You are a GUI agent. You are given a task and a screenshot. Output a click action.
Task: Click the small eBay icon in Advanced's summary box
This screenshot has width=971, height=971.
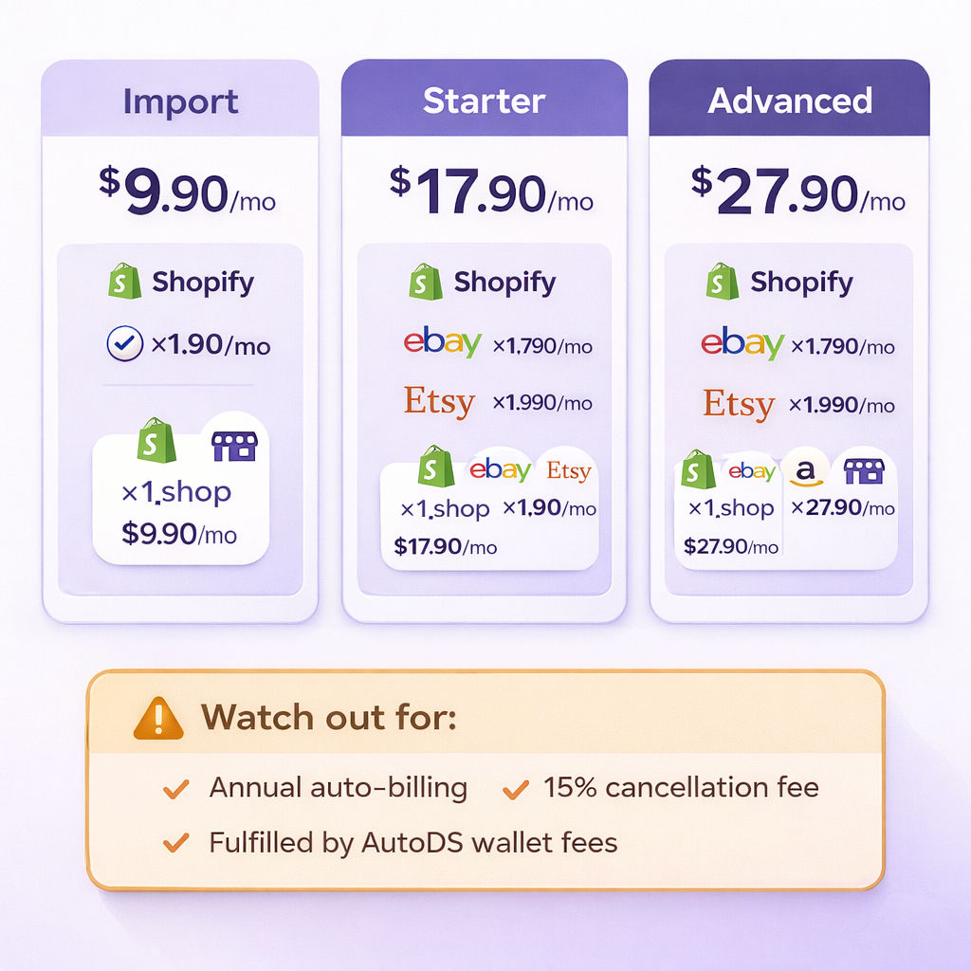(751, 470)
